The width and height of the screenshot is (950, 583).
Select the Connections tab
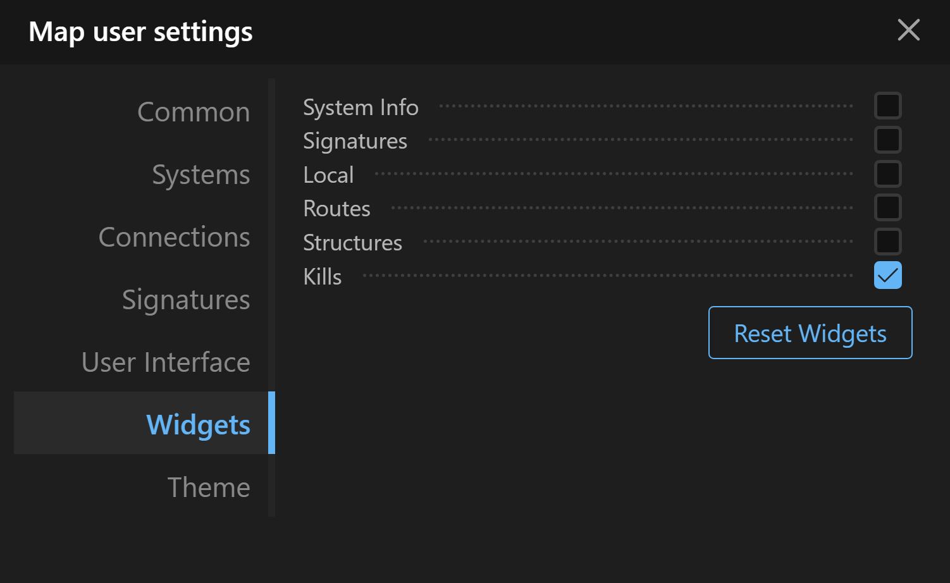[x=174, y=237]
